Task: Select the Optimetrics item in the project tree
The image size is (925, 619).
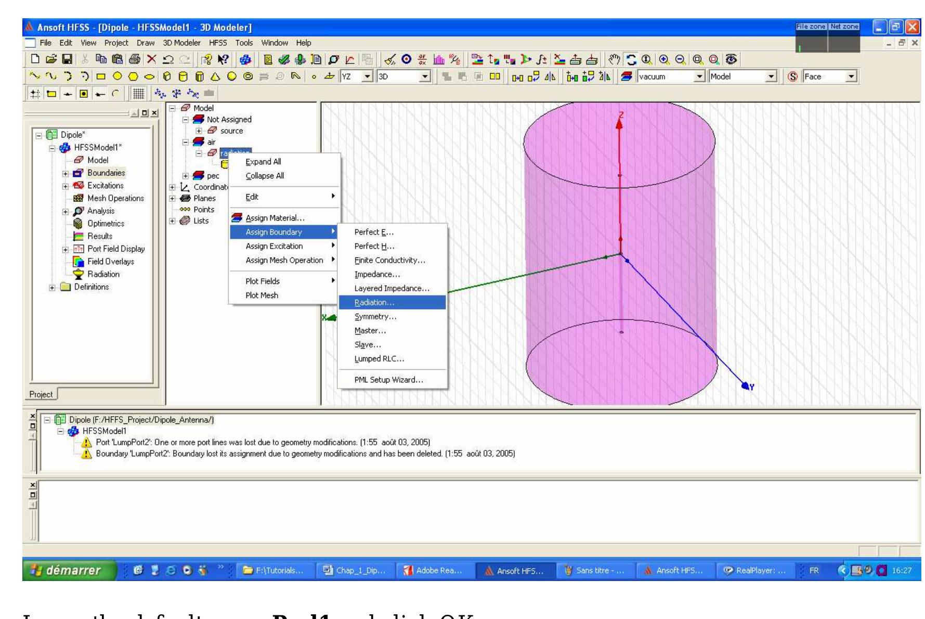Action: click(106, 223)
